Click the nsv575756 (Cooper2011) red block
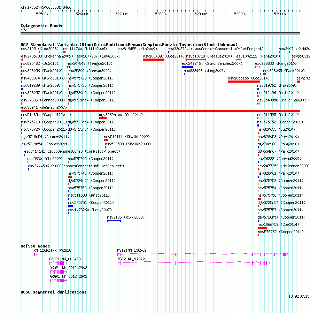 (x=259, y=199)
